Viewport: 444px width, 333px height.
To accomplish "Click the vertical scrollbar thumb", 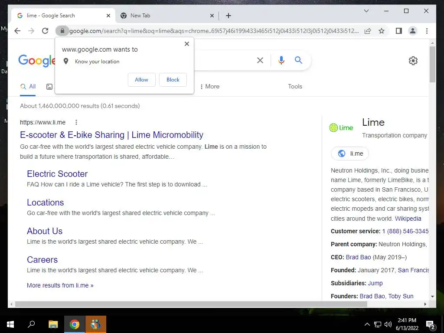I will tap(432, 65).
